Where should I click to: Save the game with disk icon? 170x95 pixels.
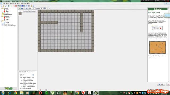tap(6, 6)
